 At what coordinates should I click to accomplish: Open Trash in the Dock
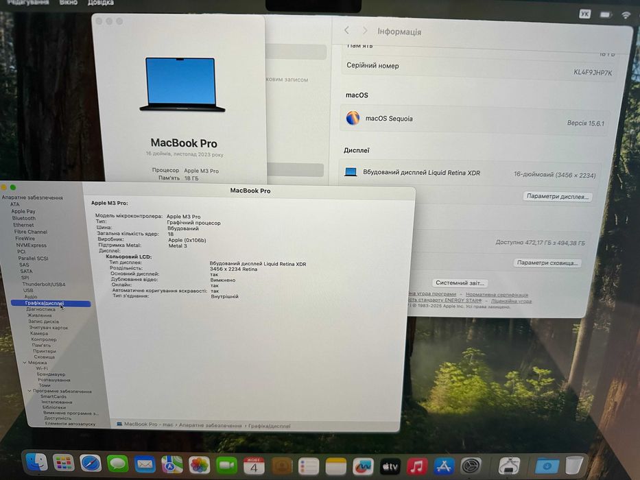[574, 466]
